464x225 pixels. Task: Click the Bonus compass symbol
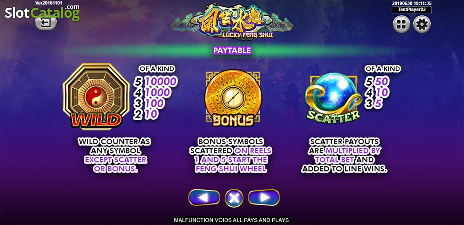233,98
